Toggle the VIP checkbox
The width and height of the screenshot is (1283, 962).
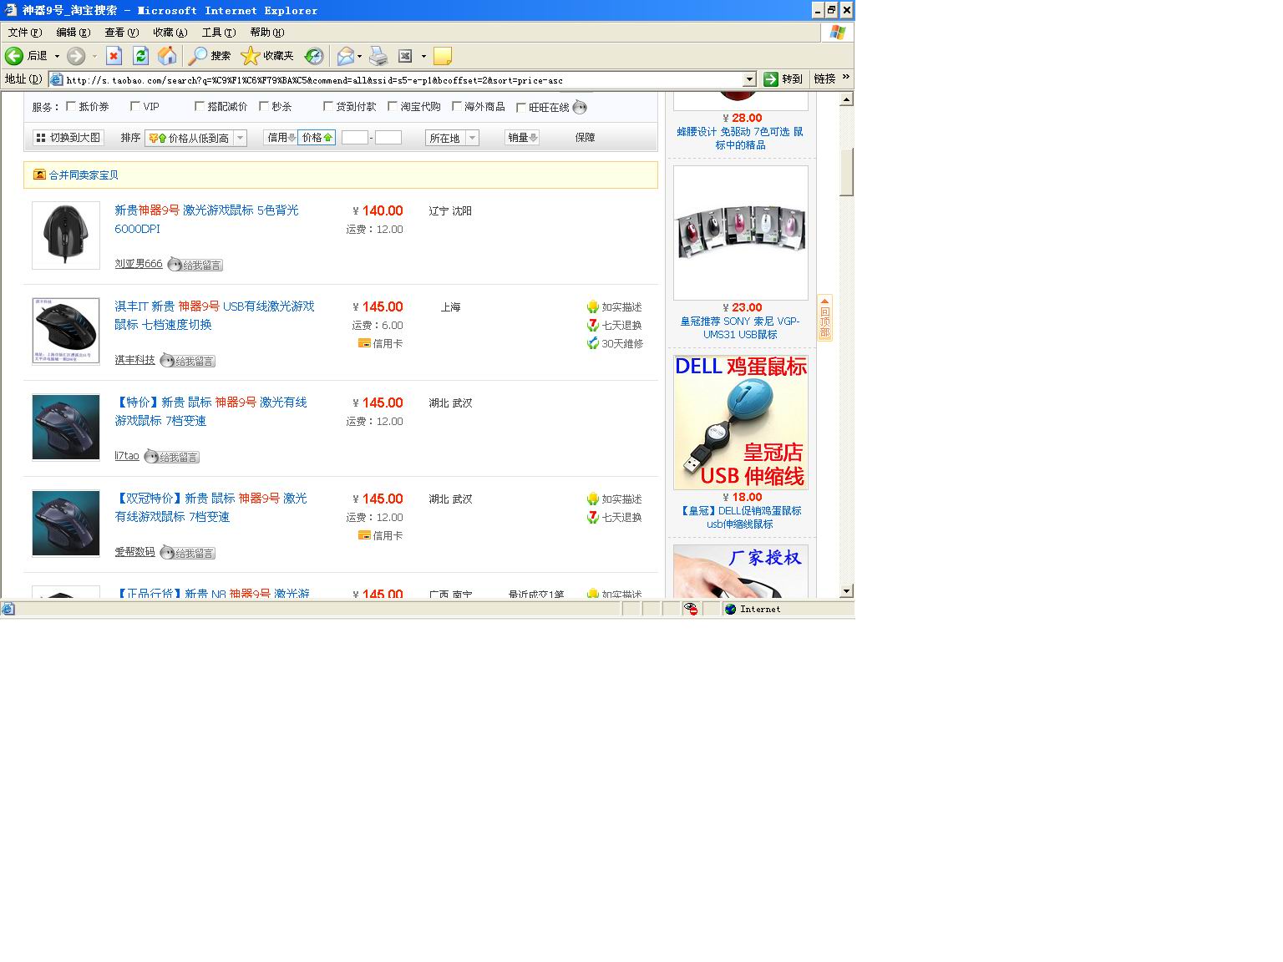[x=135, y=106]
